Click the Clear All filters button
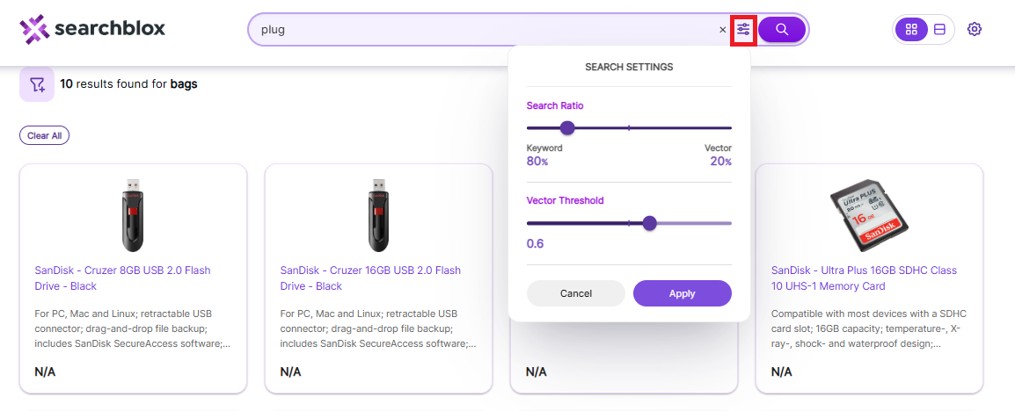 coord(45,136)
